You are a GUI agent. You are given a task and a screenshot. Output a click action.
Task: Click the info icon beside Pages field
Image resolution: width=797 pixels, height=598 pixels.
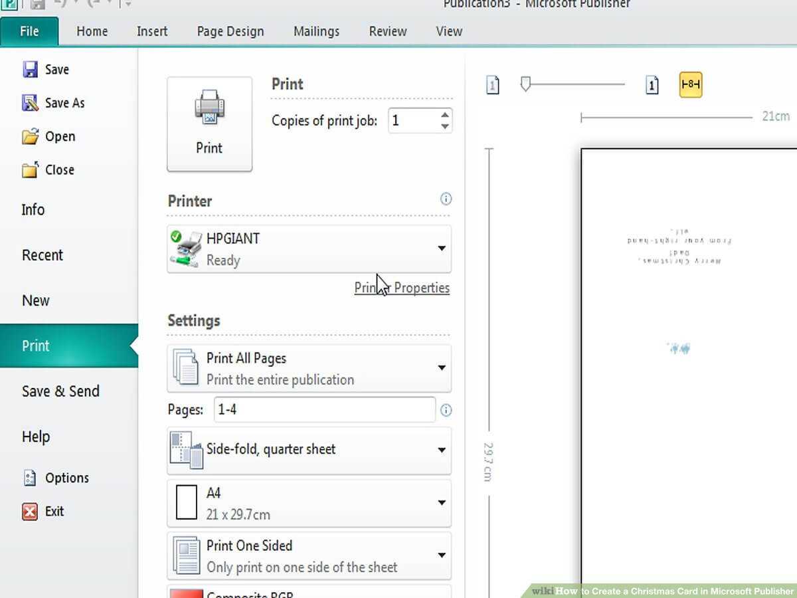pyautogui.click(x=446, y=410)
